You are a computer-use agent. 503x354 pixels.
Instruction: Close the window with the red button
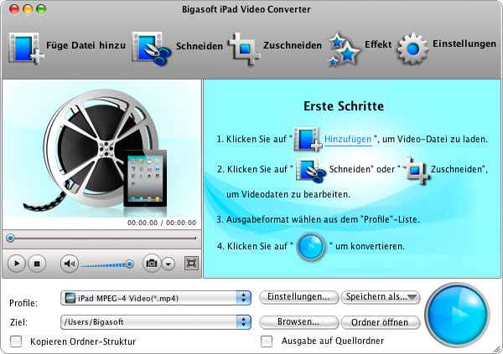tap(14, 9)
